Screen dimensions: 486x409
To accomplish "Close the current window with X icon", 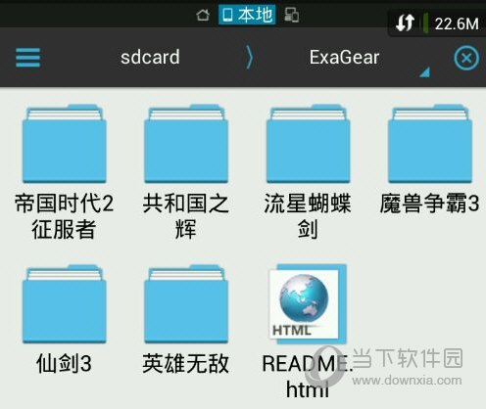I will [466, 58].
